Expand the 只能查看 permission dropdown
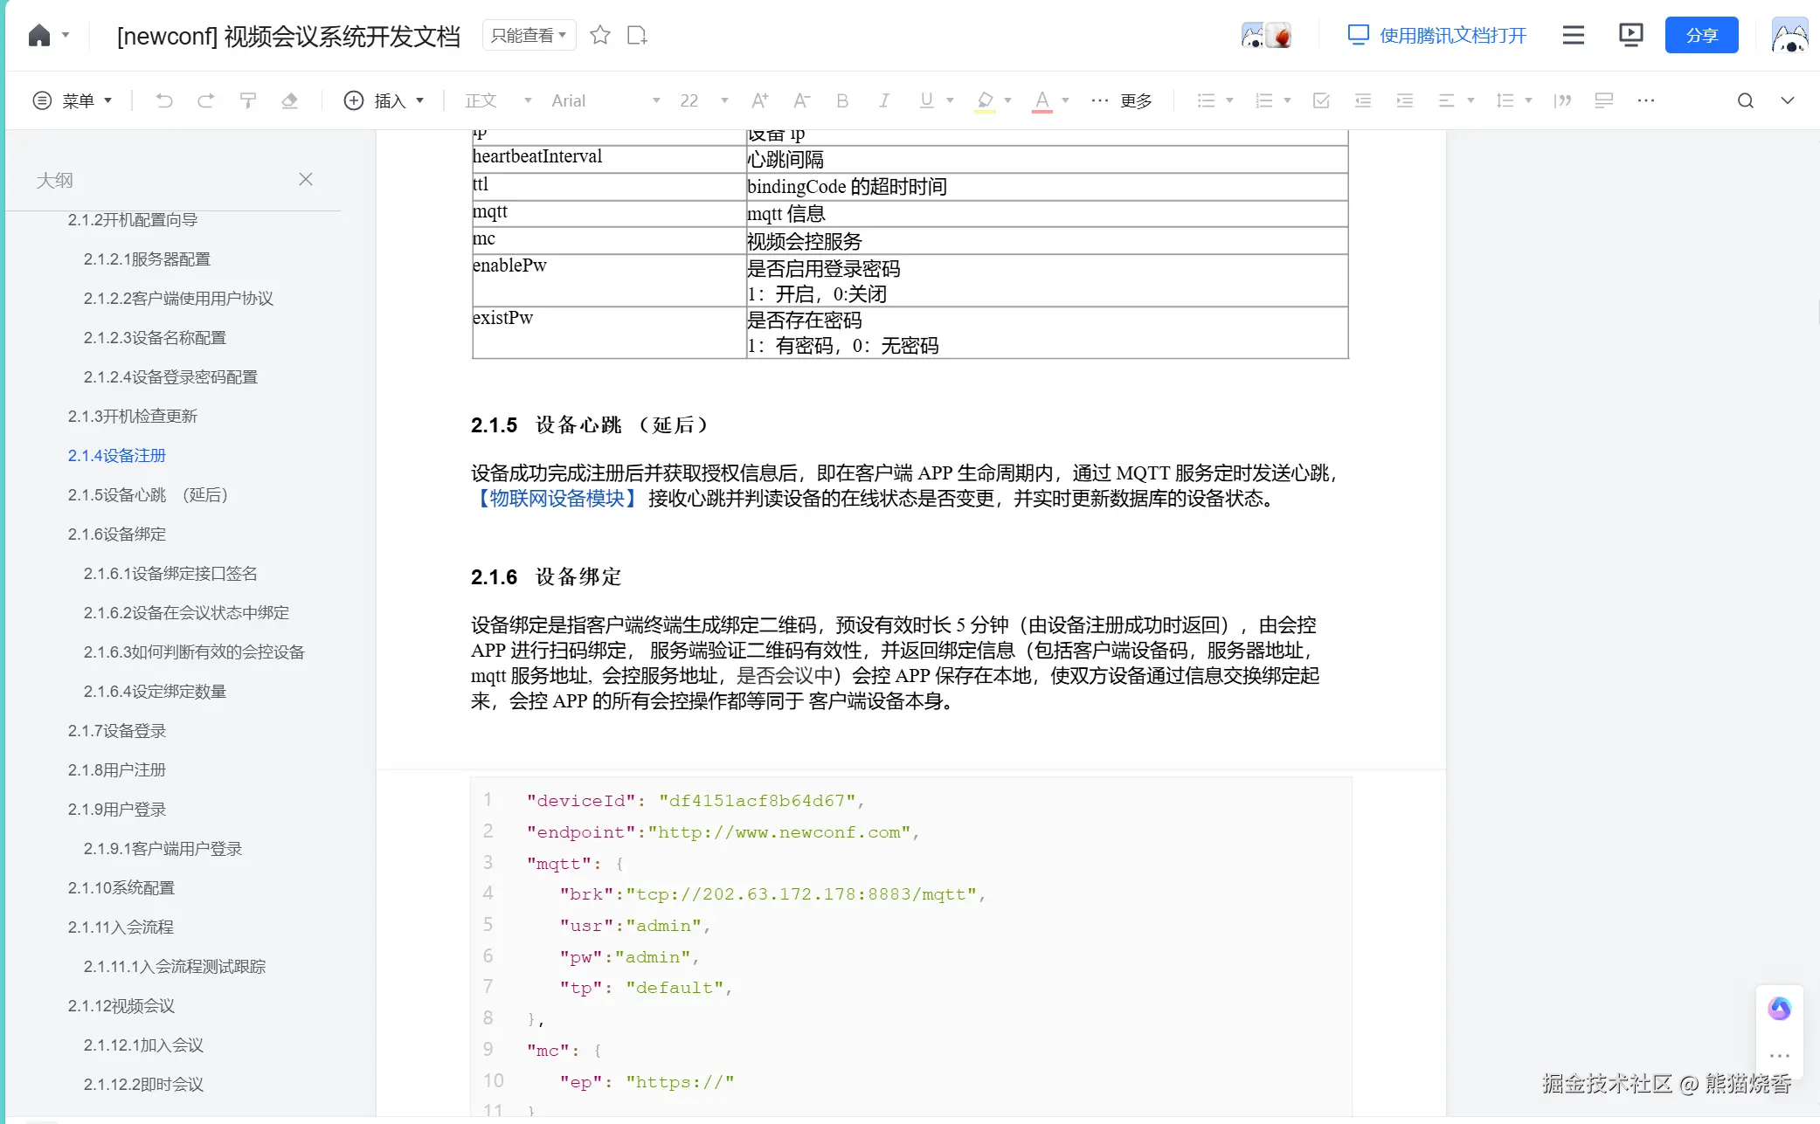 tap(529, 35)
